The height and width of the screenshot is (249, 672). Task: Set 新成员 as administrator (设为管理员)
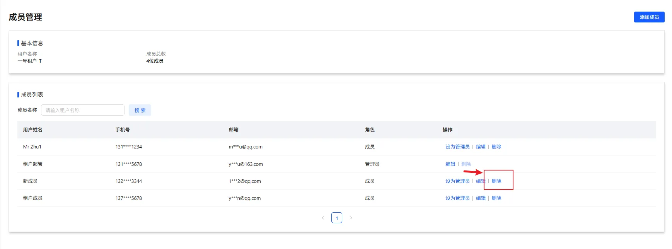(457, 181)
